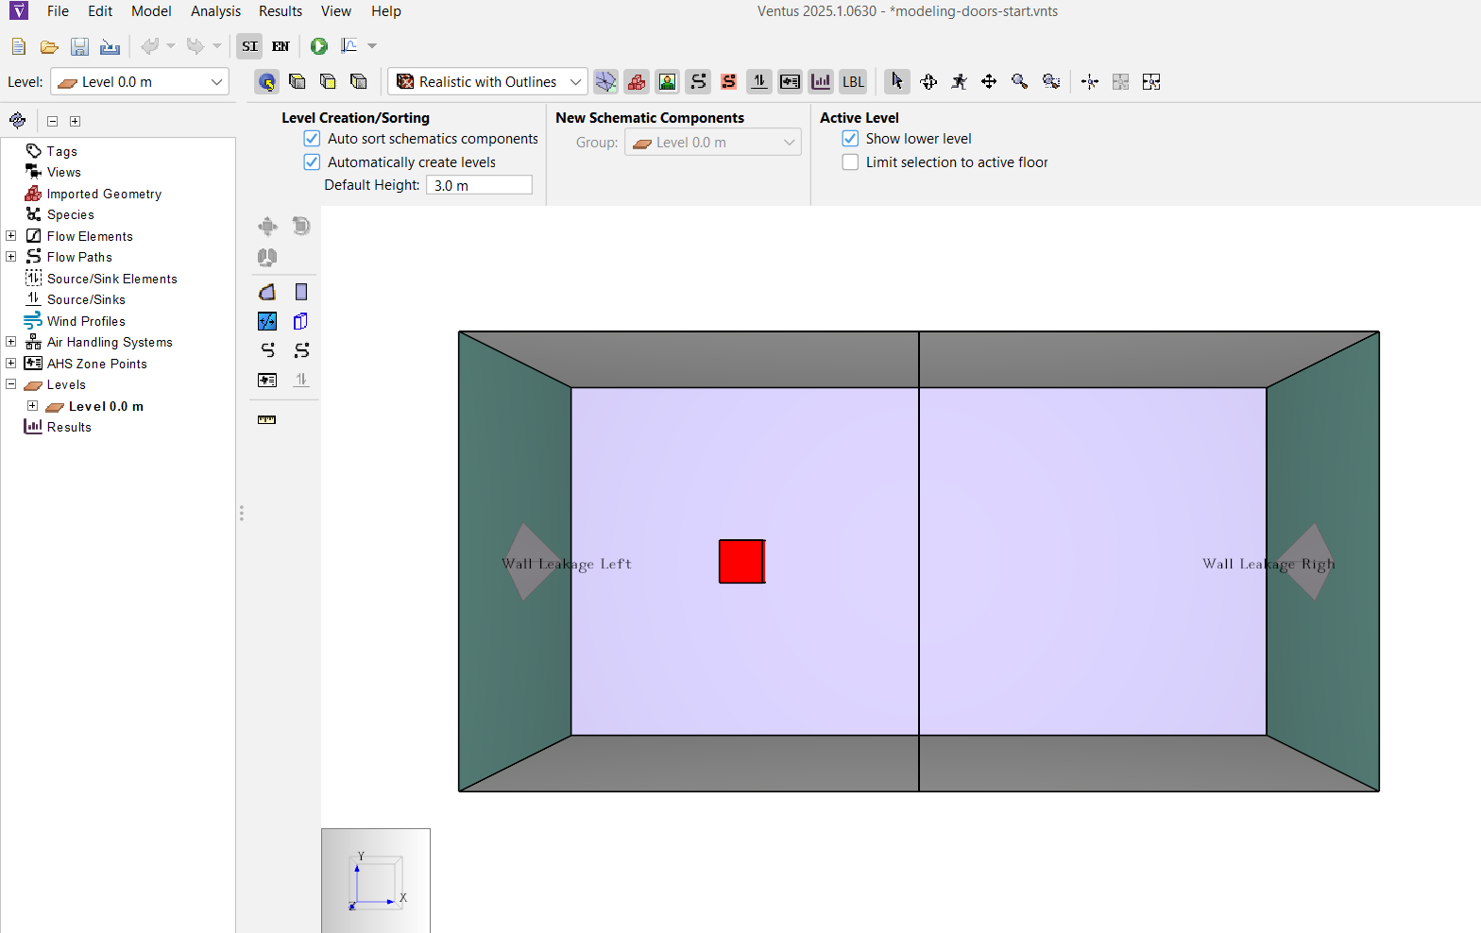Click the tree options gear icon above navigation tree
This screenshot has height=933, width=1481.
tap(17, 120)
